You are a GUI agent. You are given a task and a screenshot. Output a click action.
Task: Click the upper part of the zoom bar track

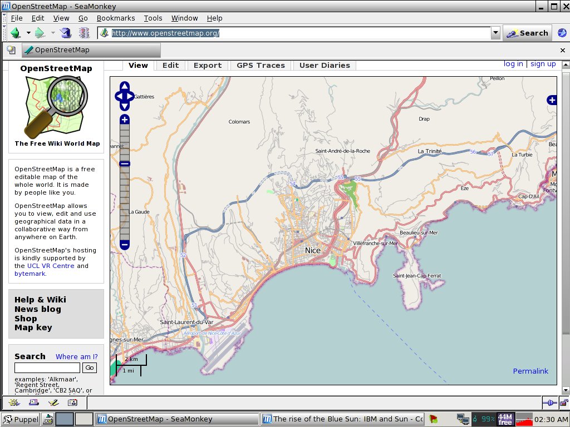[x=124, y=142]
